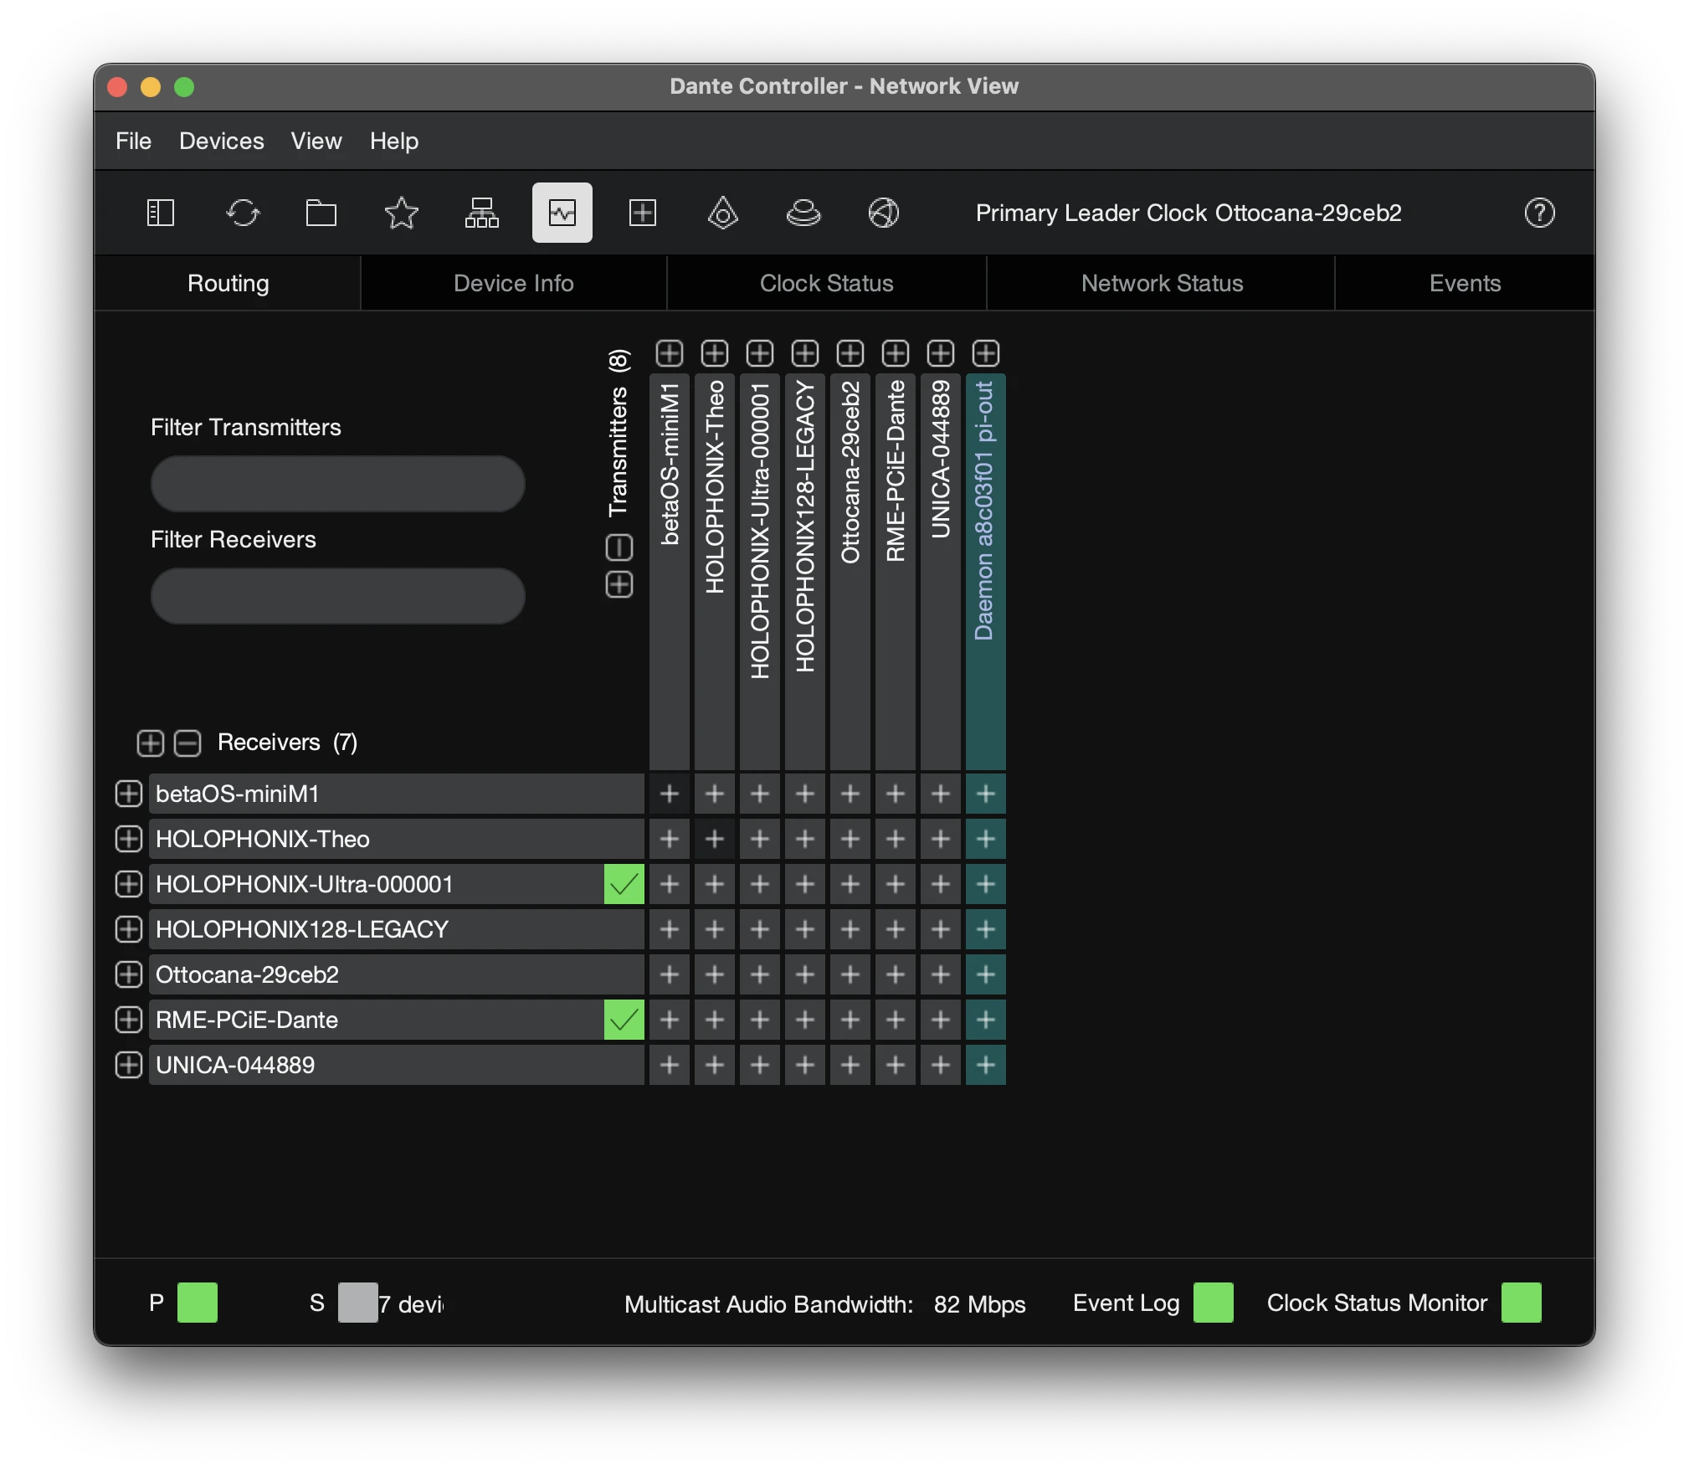
Task: Switch to the Device Info tab
Action: point(514,283)
